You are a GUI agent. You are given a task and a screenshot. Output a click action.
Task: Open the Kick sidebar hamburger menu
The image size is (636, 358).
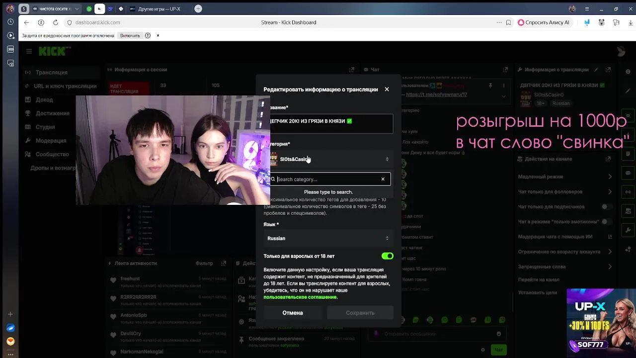29,51
